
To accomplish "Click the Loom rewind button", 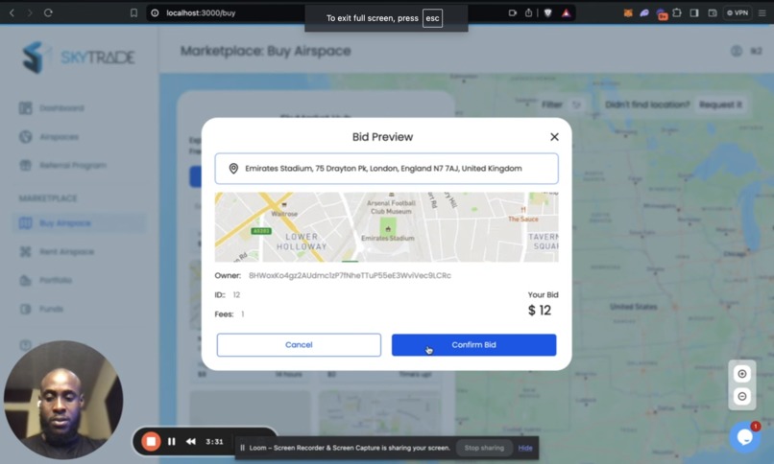I will coord(190,441).
